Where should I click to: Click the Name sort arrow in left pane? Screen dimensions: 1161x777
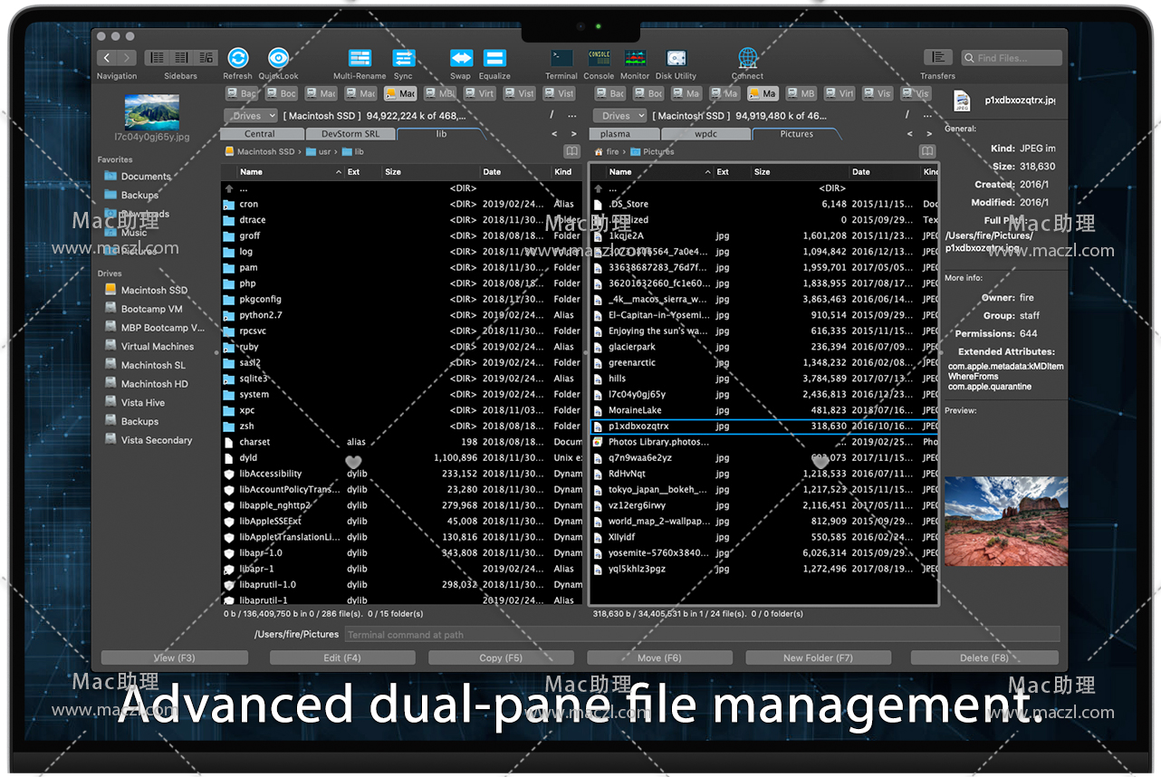(339, 172)
